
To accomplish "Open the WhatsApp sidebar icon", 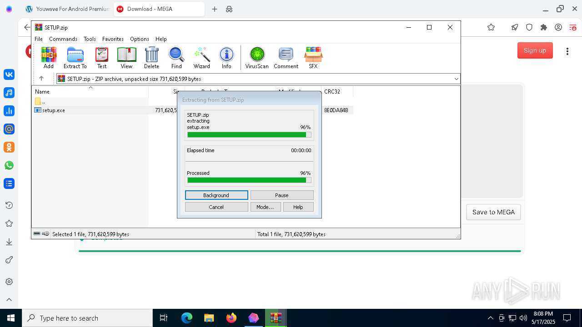I will pyautogui.click(x=9, y=165).
